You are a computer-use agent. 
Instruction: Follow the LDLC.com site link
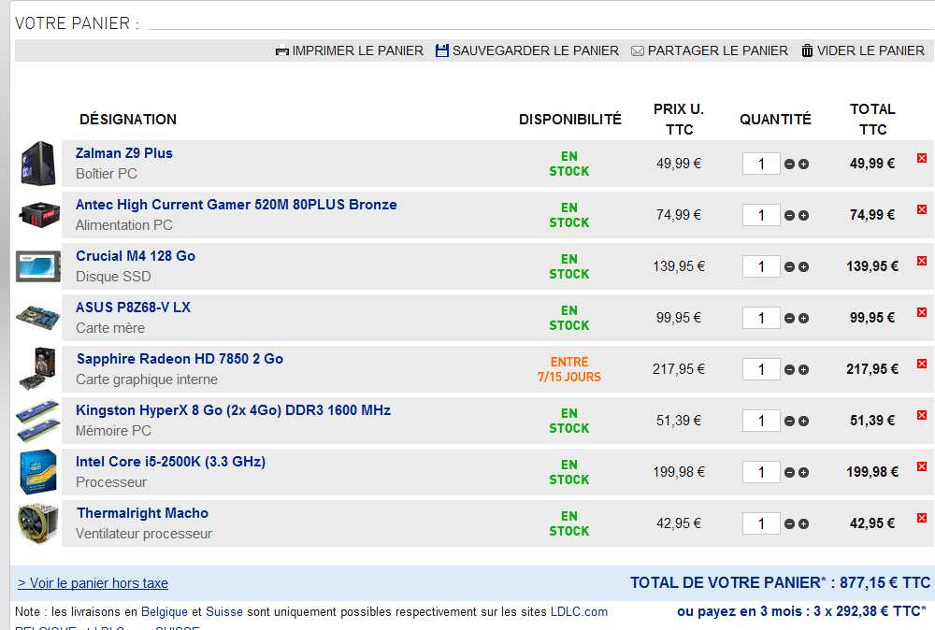(579, 612)
